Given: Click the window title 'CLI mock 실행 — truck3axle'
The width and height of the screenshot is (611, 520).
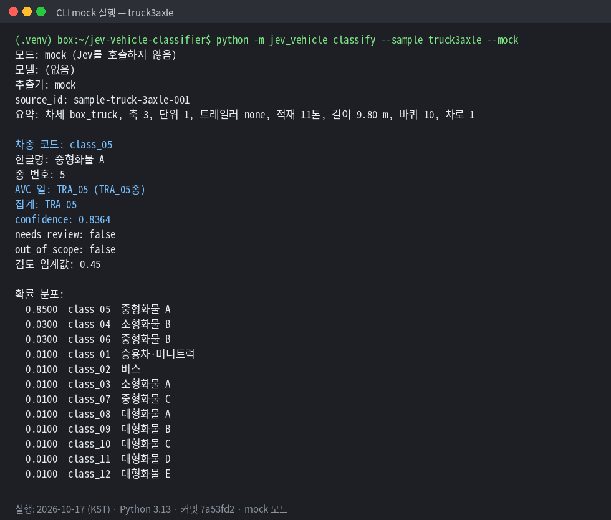Looking at the screenshot, I should pyautogui.click(x=115, y=12).
